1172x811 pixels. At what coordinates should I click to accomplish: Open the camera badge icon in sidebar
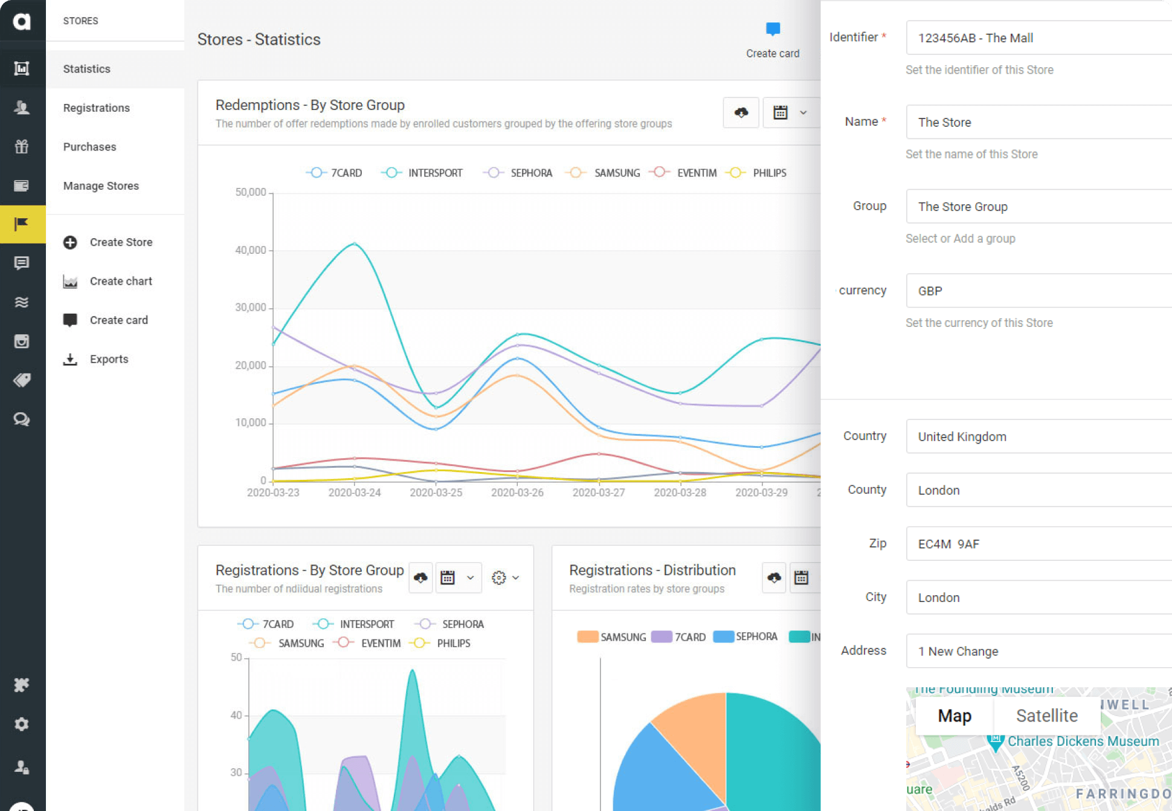click(22, 341)
